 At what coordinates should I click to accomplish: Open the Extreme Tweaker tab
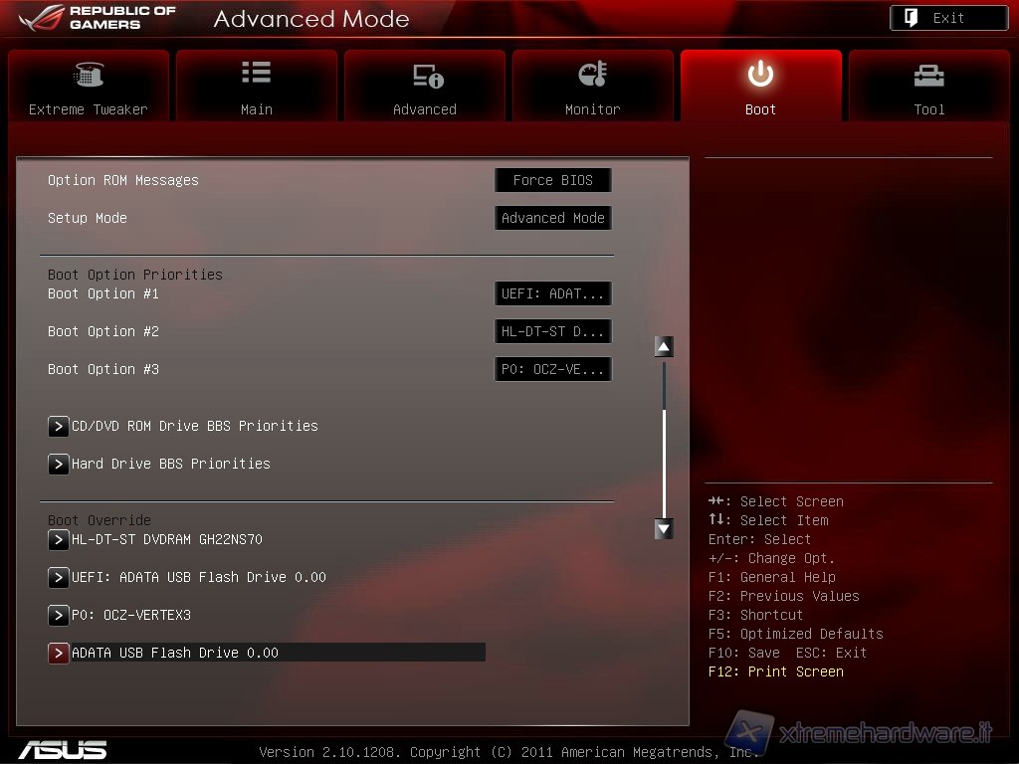[x=88, y=88]
